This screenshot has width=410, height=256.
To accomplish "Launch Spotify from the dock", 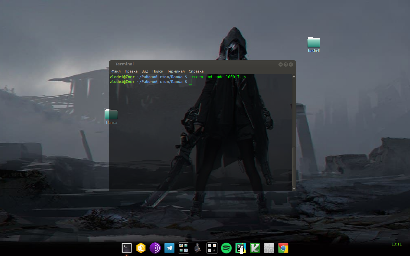I will [x=226, y=248].
